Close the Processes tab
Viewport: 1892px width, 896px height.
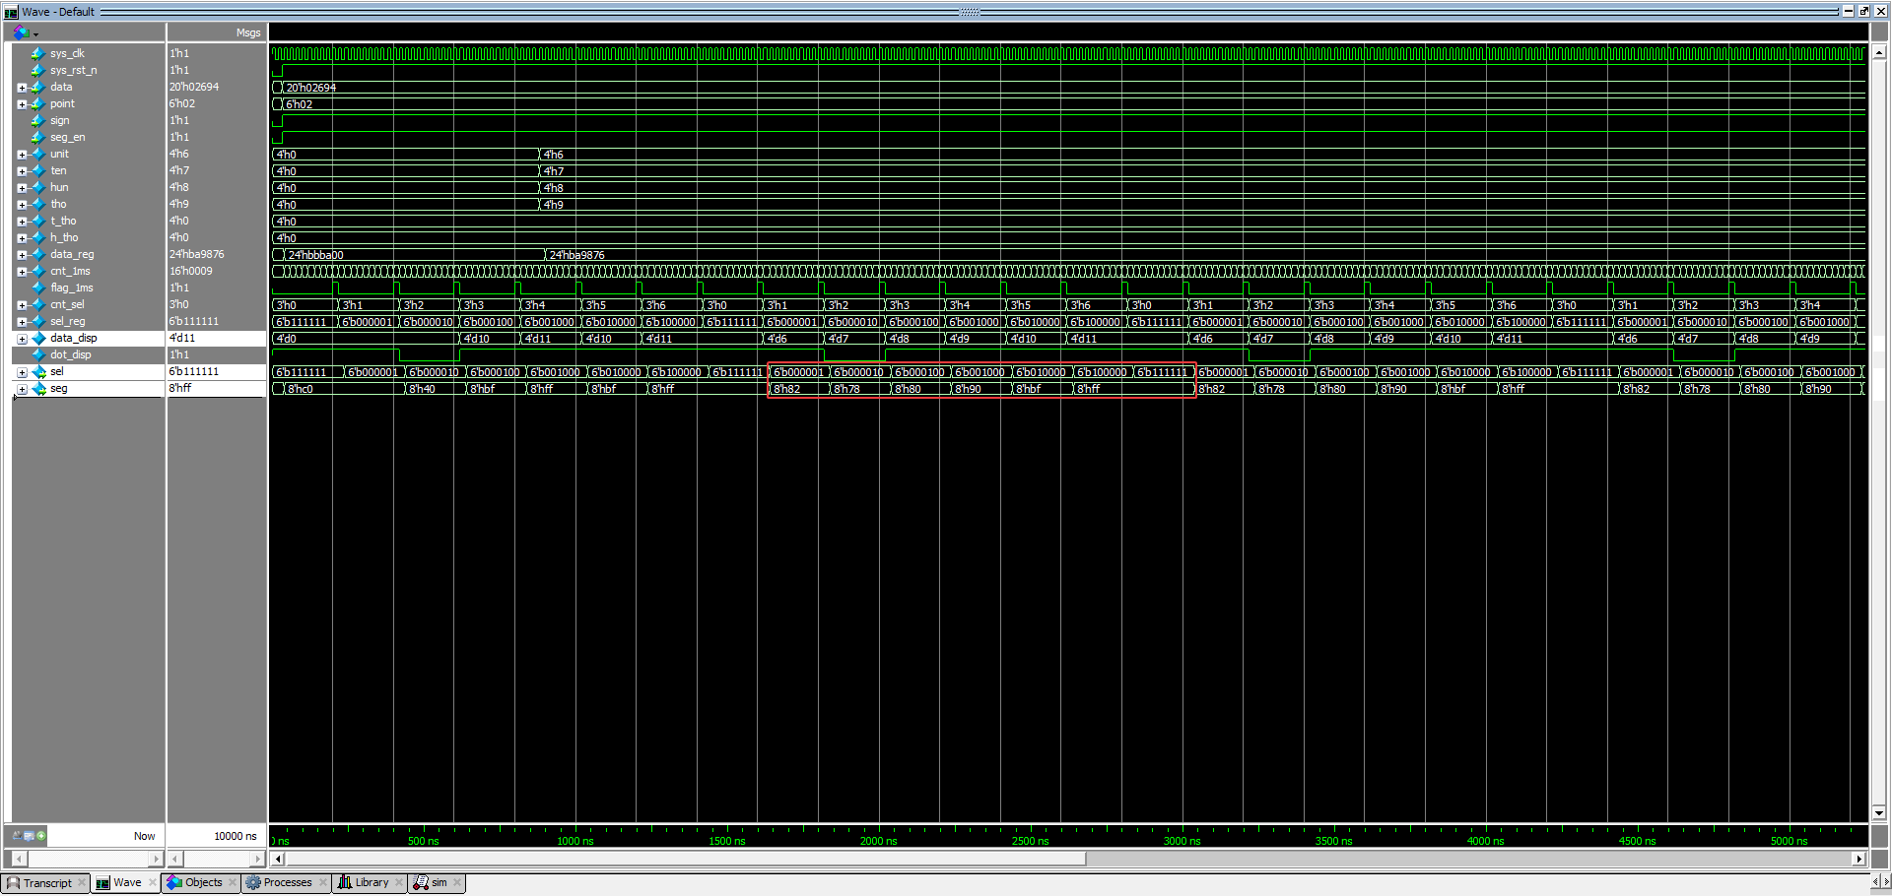click(322, 883)
